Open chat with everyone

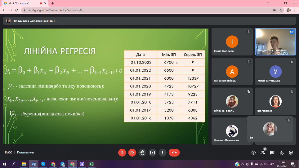pyautogui.click(x=272, y=153)
